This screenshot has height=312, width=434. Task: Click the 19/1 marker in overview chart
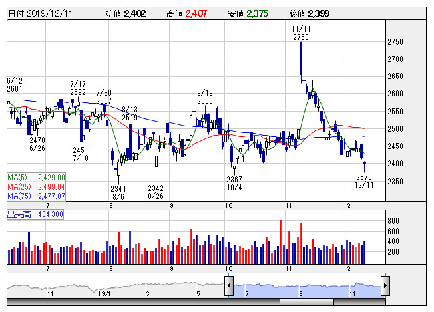click(105, 294)
